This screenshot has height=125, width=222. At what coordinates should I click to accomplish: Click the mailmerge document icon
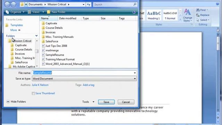[43, 50]
